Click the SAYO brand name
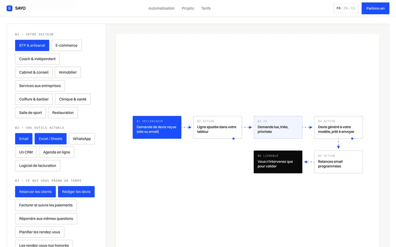This screenshot has width=396, height=247. coord(20,8)
